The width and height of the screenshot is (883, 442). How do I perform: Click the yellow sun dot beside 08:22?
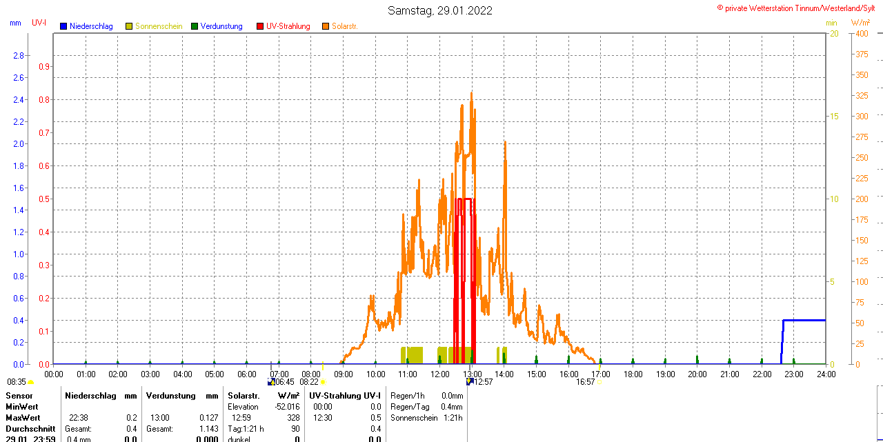(323, 382)
